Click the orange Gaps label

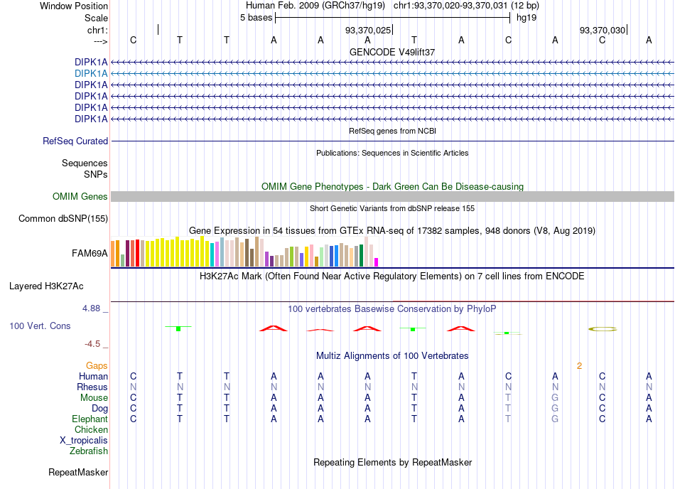pos(97,365)
